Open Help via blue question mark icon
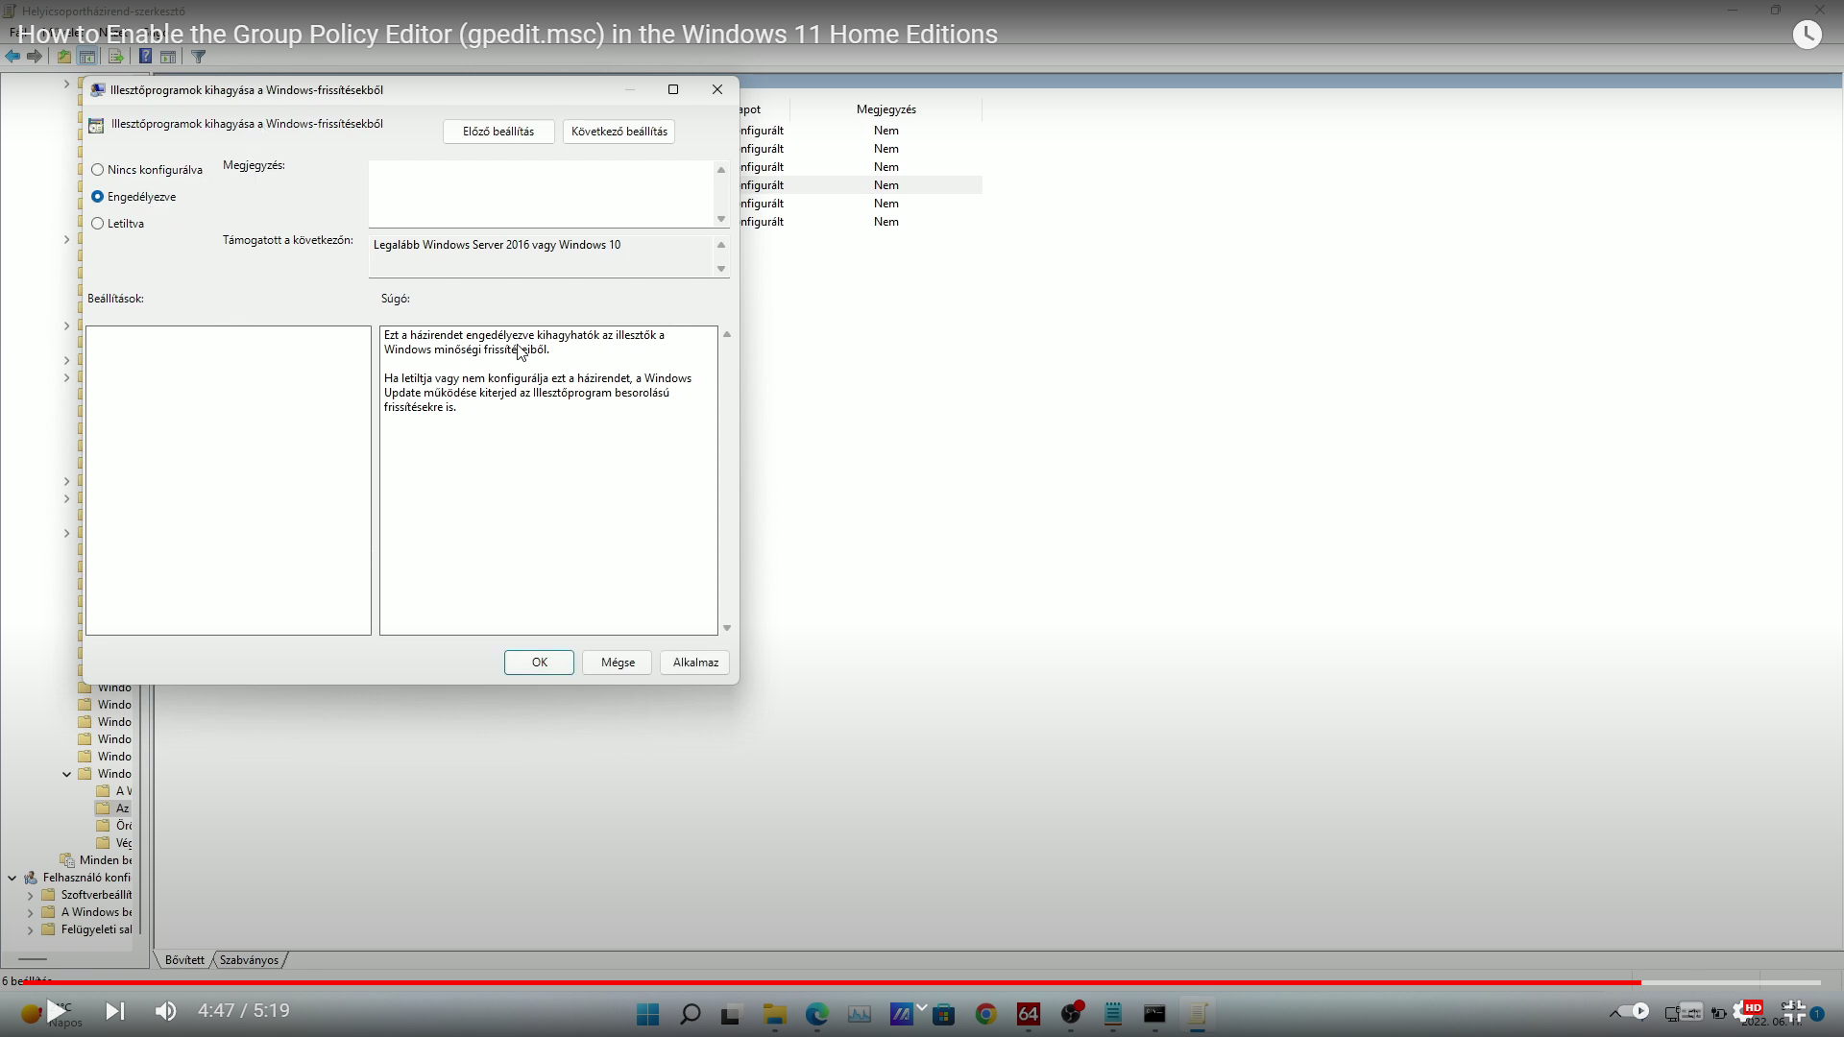The image size is (1844, 1037). click(x=145, y=57)
